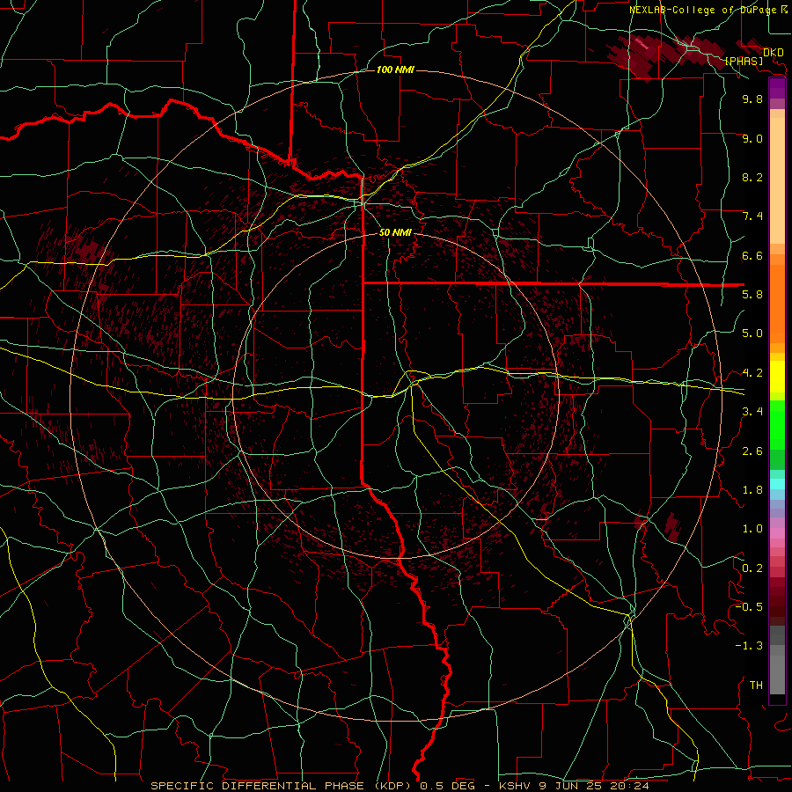Click the [PHAS] label above the color bar
792x792 pixels.
click(744, 61)
